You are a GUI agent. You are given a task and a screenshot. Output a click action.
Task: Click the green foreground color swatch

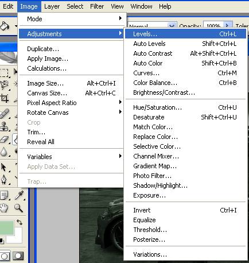7,228
